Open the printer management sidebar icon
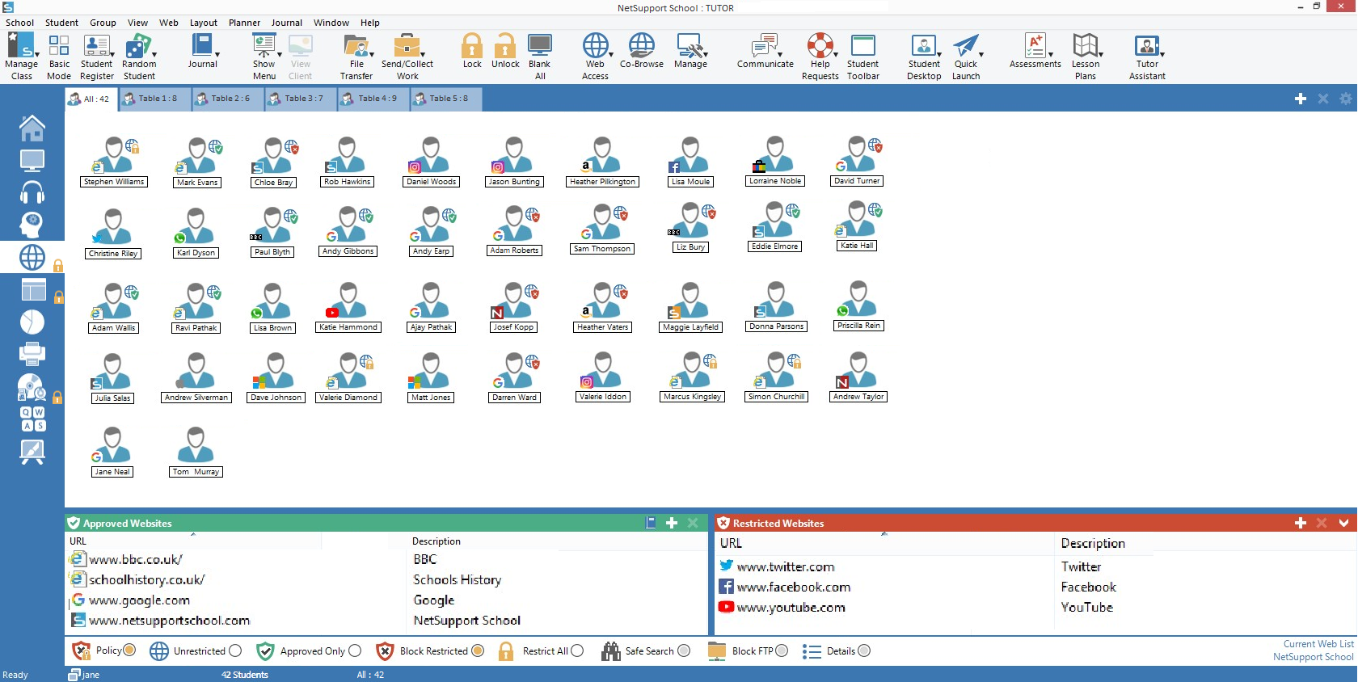 pyautogui.click(x=32, y=353)
